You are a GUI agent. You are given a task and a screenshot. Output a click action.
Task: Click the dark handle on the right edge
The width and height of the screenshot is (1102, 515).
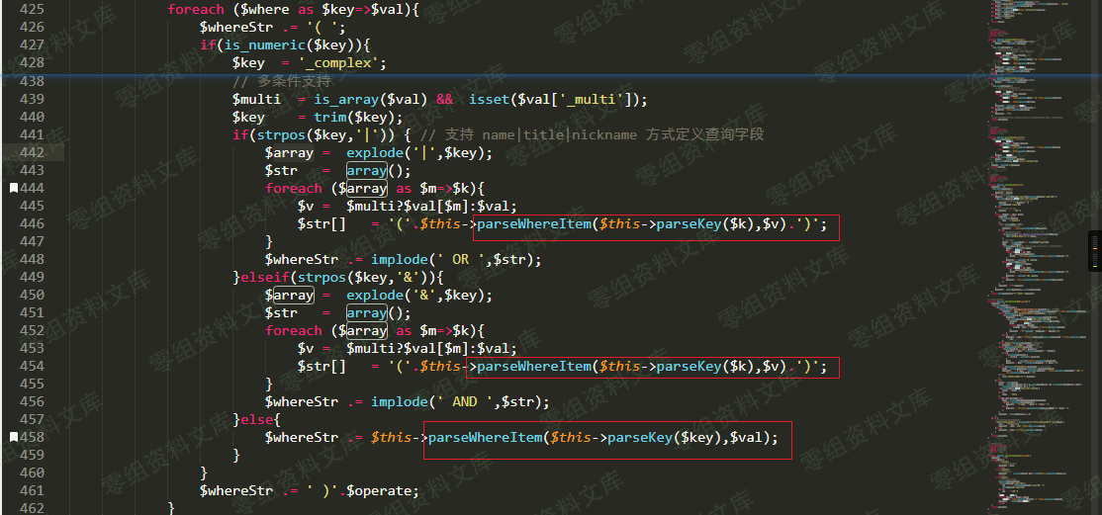coord(1095,250)
